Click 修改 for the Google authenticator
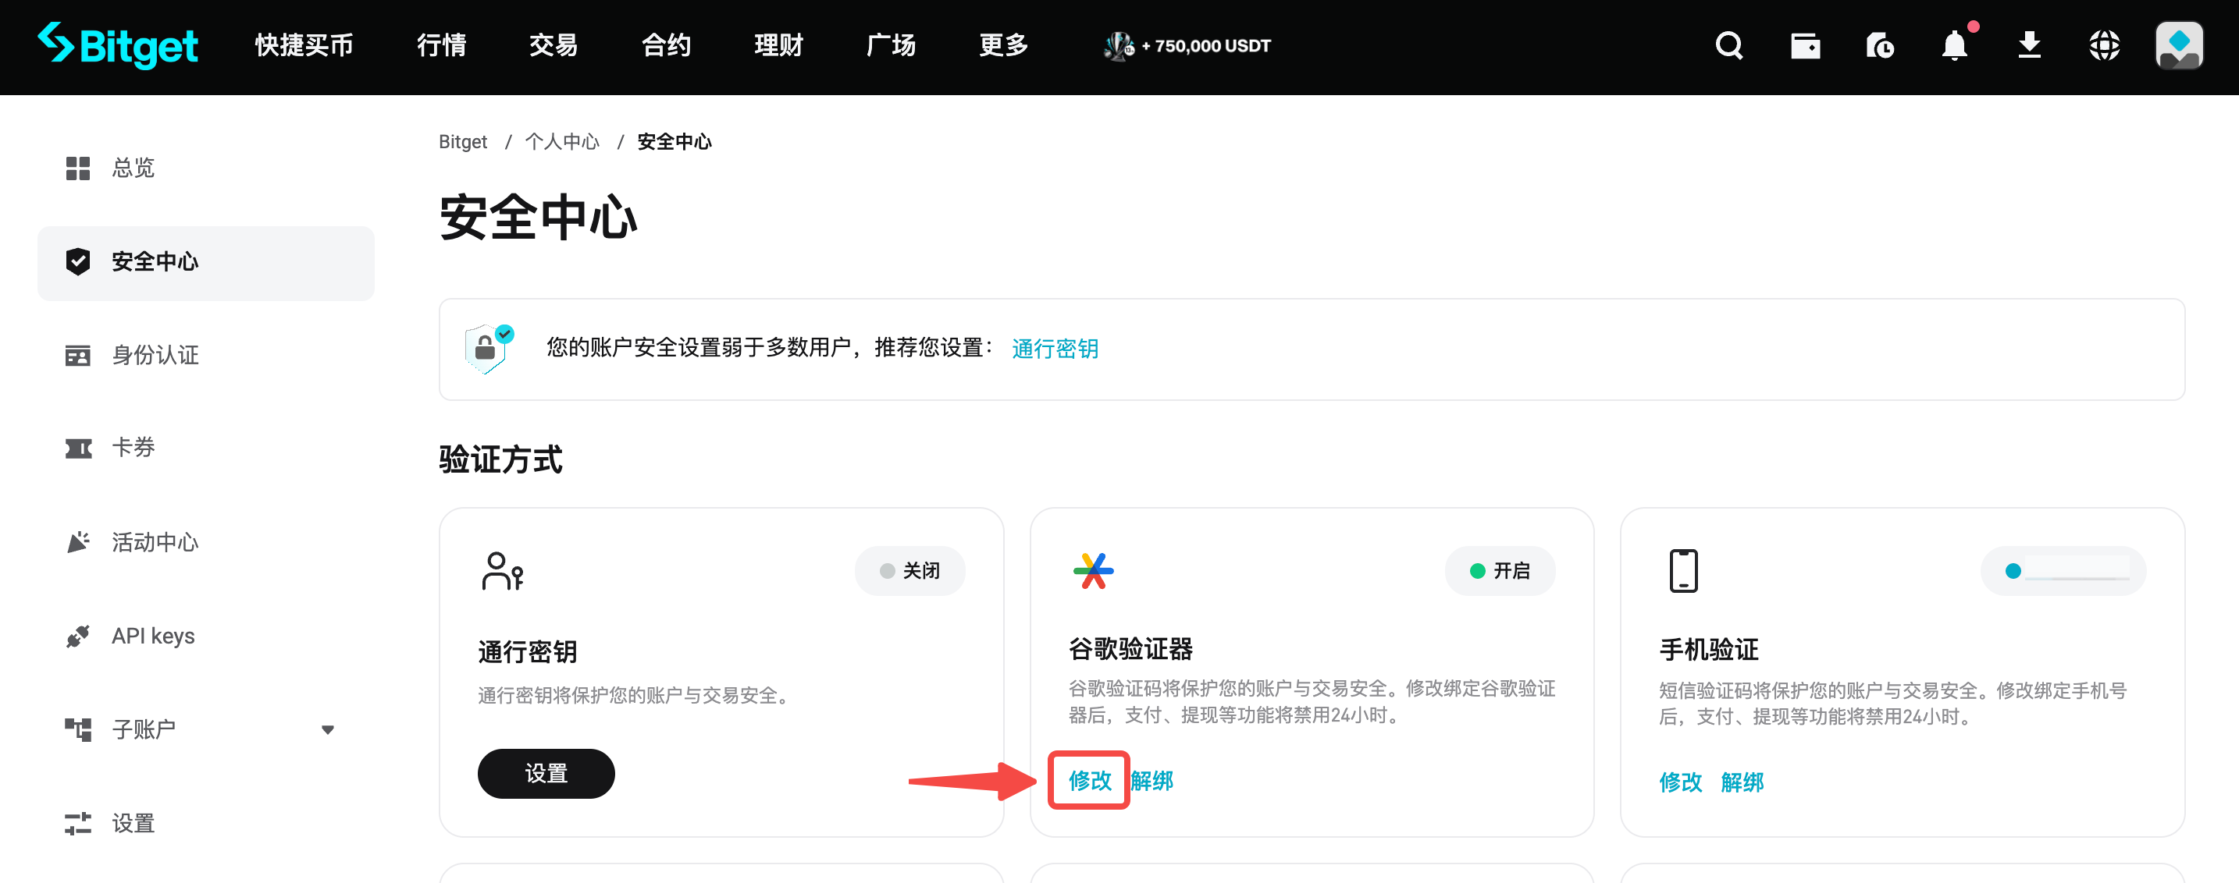 (1089, 781)
